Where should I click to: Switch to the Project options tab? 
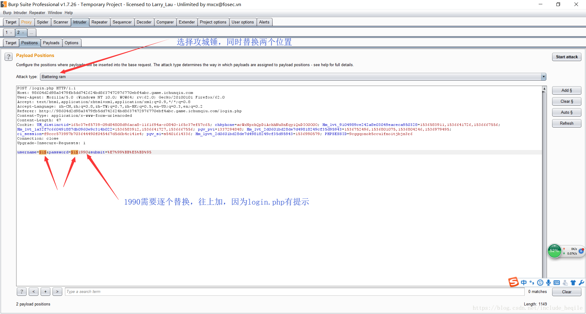(213, 22)
